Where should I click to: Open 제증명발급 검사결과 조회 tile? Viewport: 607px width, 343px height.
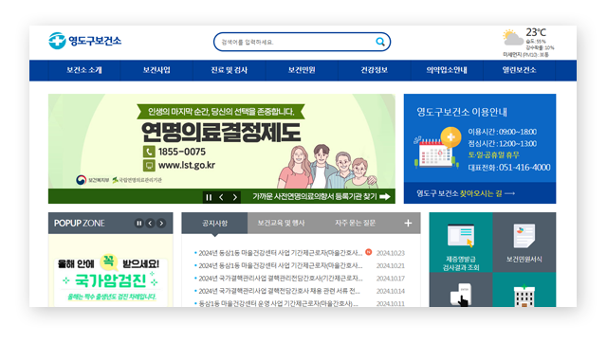coord(461,243)
